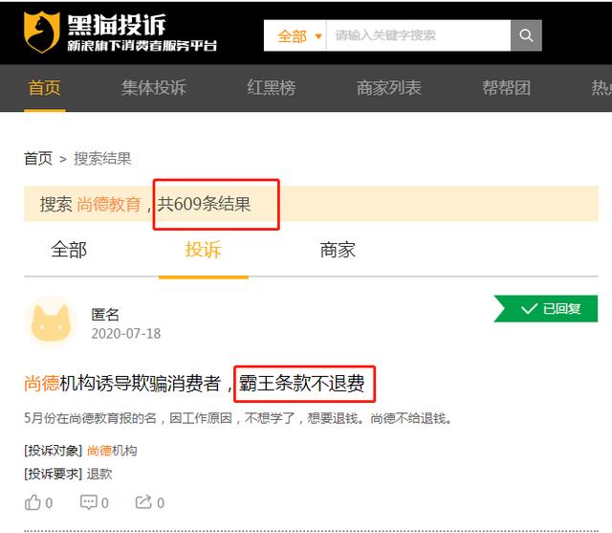Open 帮帮团 navigation item
612x533 pixels.
click(x=506, y=87)
